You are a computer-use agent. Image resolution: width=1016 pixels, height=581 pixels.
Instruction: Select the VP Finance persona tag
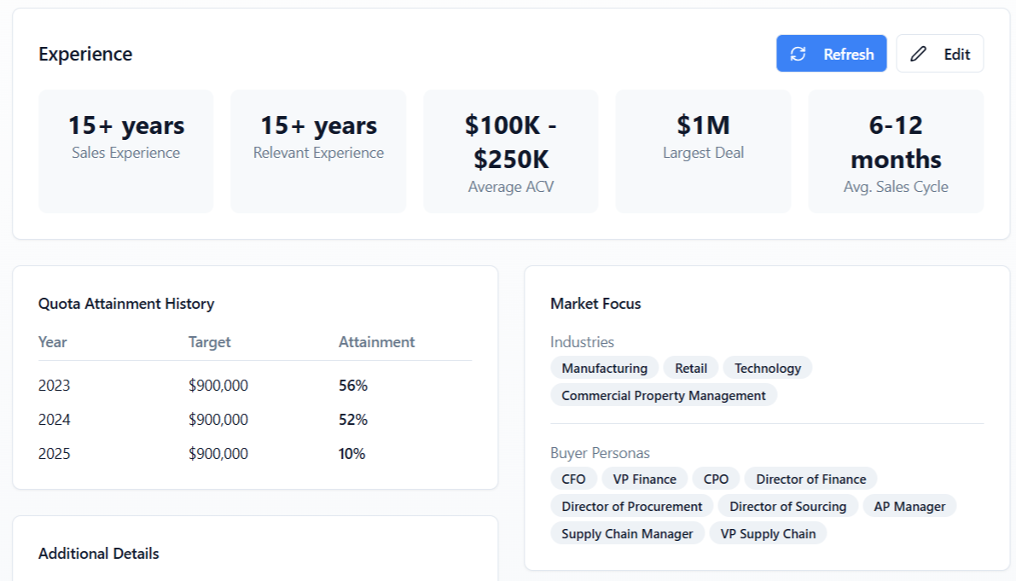[x=645, y=479]
